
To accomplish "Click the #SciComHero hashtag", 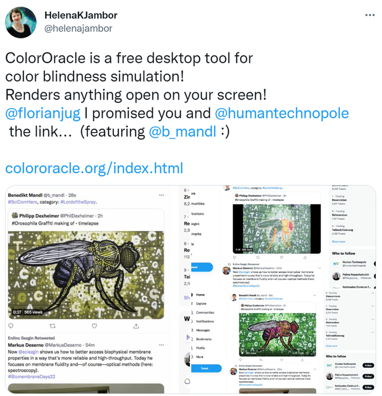I will tap(22, 202).
